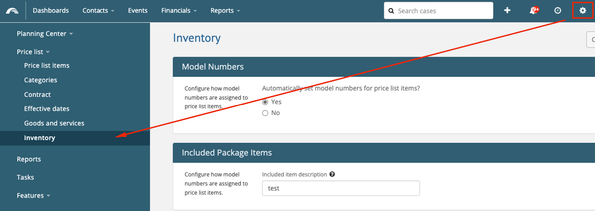Go to Dashboards in the navbar
The width and height of the screenshot is (595, 211).
pos(51,11)
